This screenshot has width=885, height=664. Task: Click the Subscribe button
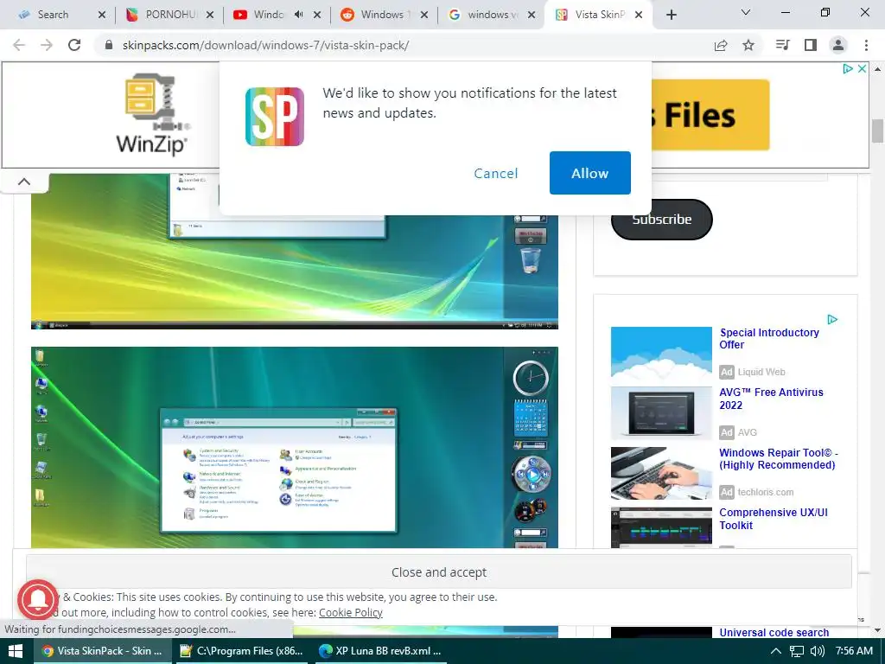pyautogui.click(x=661, y=219)
